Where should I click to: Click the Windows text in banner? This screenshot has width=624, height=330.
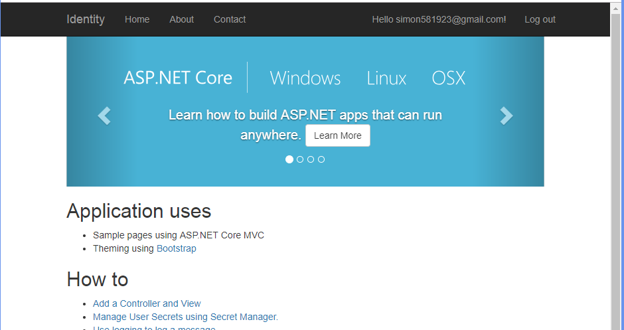305,78
